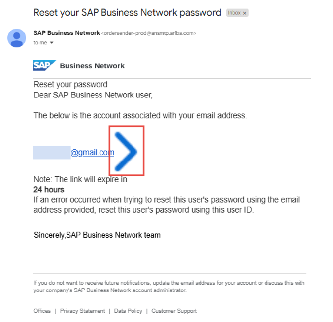Open the Offices footer link
The height and width of the screenshot is (322, 333).
pos(42,311)
